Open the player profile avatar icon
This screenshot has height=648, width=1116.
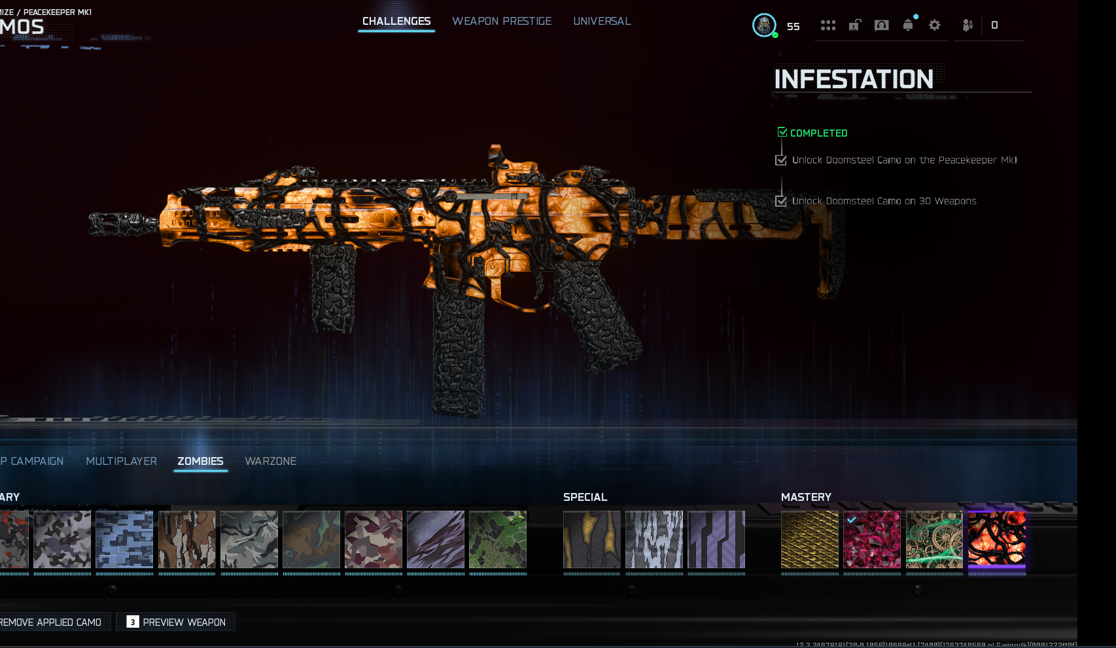(x=764, y=26)
